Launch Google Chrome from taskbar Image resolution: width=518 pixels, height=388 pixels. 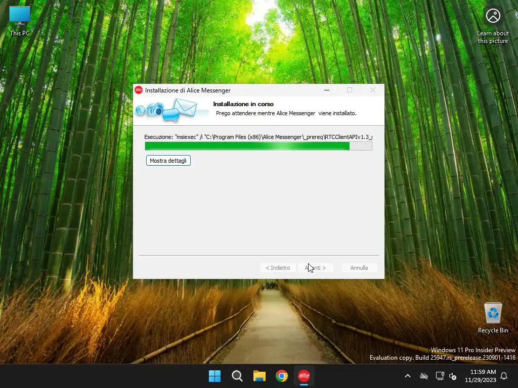pos(282,376)
